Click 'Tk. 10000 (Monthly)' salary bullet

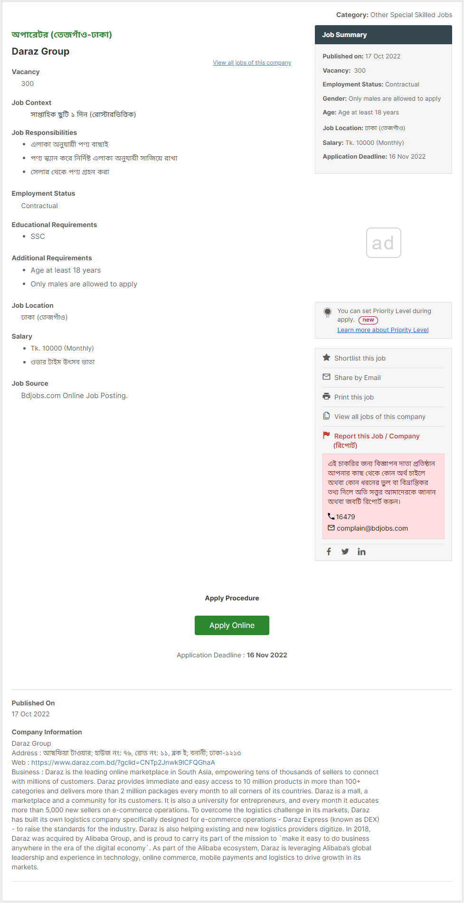(x=62, y=348)
